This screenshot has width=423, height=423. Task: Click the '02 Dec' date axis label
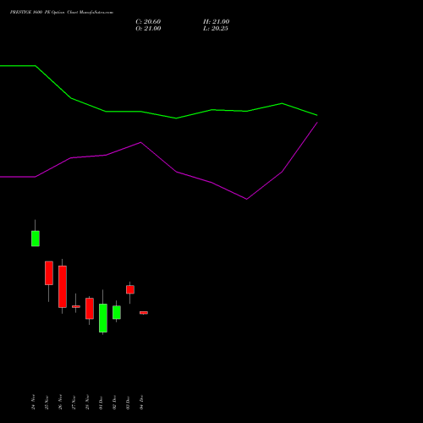click(x=114, y=403)
